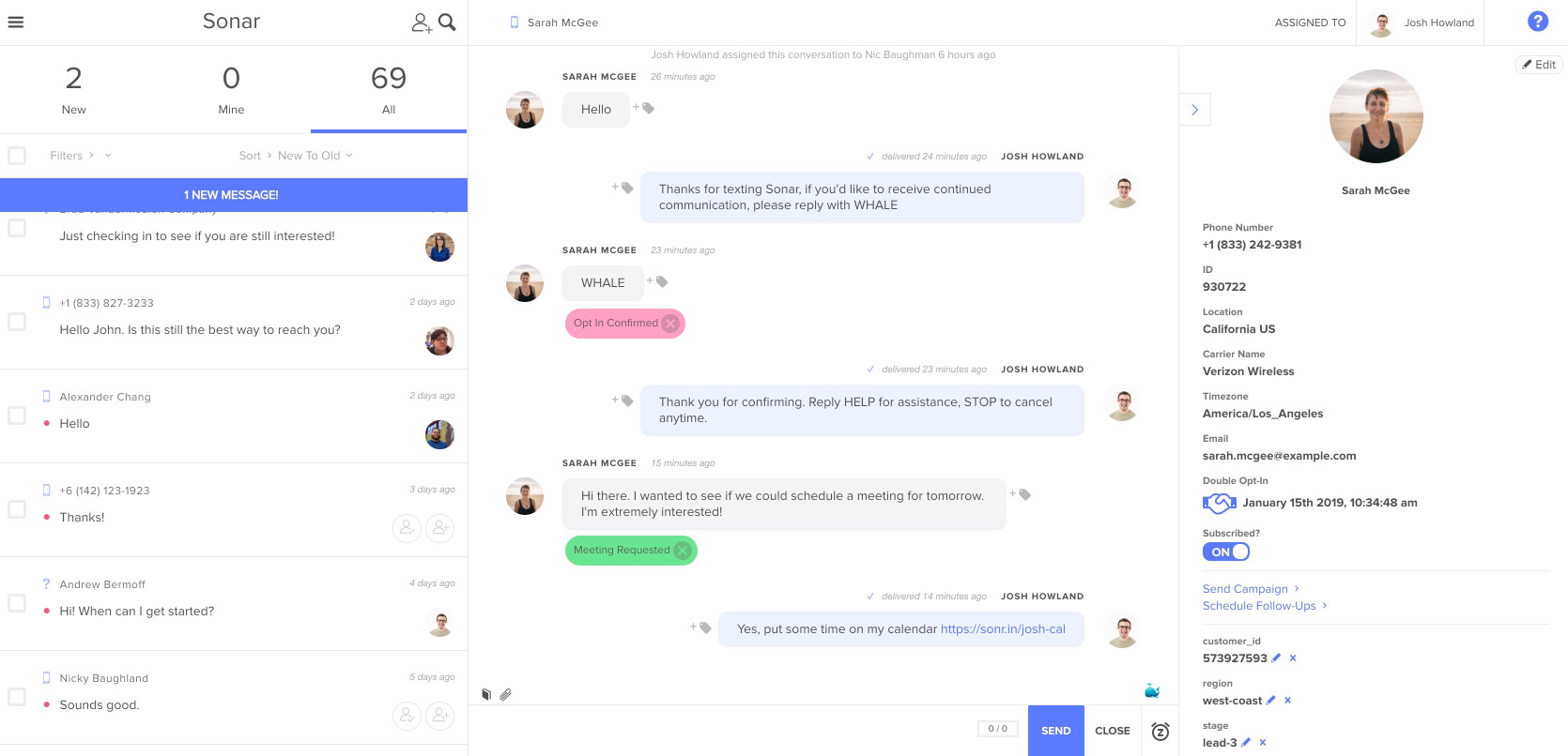Click the Send button
The height and width of the screenshot is (756, 1568).
[x=1056, y=731]
